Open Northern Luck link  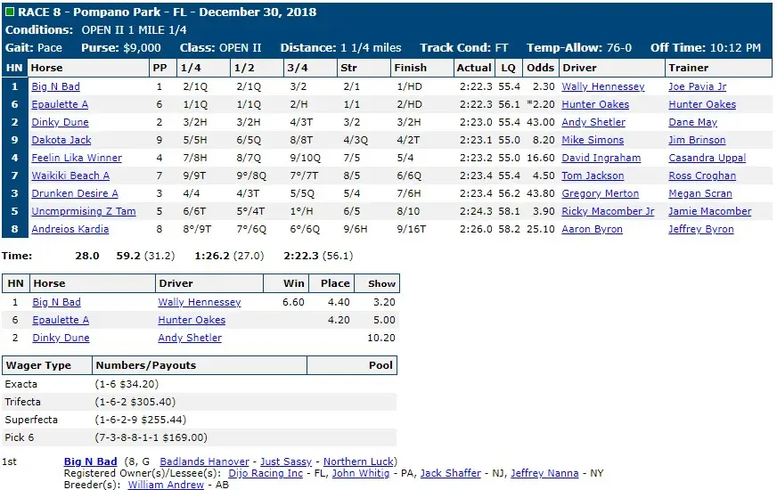[359, 461]
